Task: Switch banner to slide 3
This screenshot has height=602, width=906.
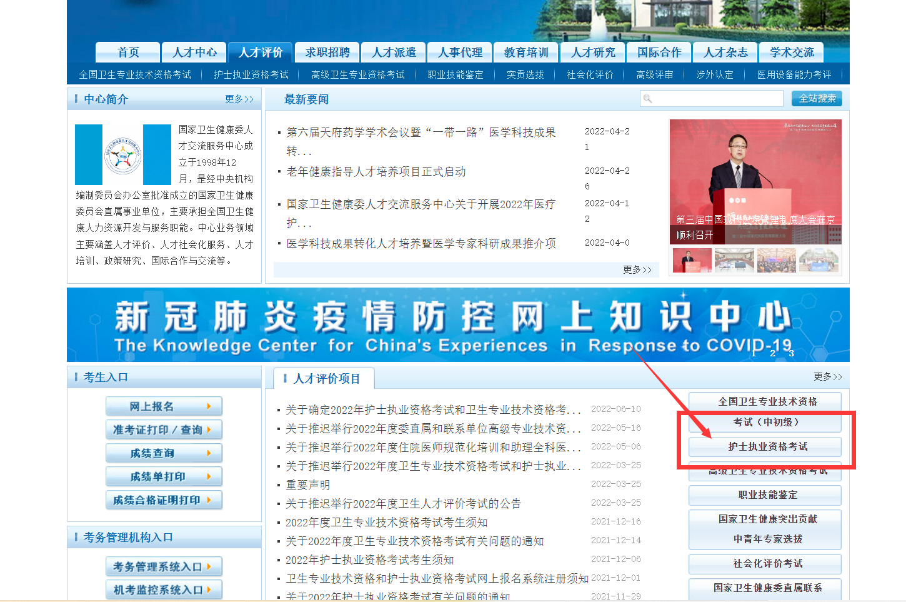Action: click(791, 353)
